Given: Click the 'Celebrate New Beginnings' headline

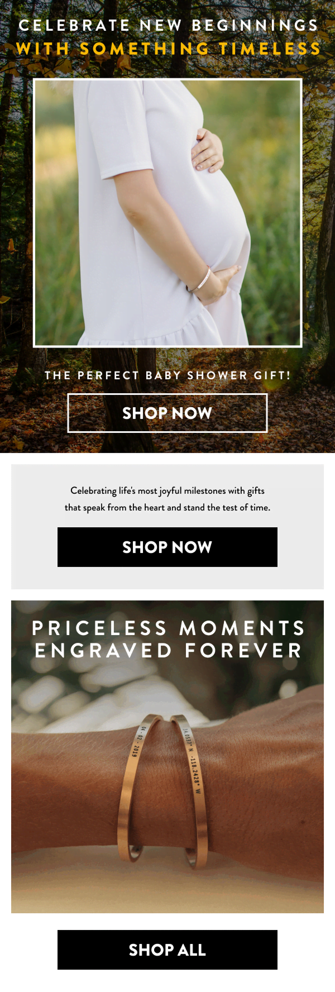Looking at the screenshot, I should click(169, 26).
